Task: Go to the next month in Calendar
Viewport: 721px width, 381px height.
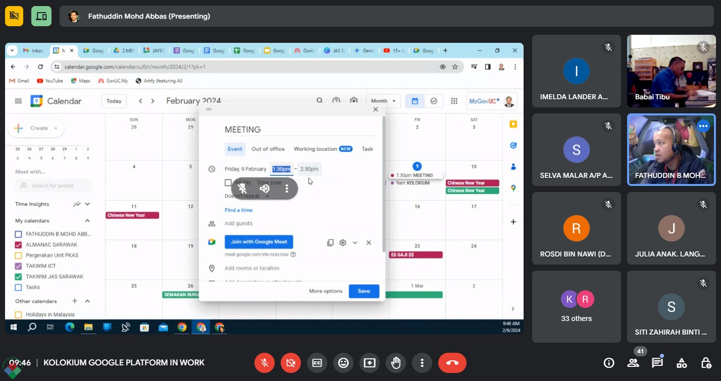Action: pos(153,101)
